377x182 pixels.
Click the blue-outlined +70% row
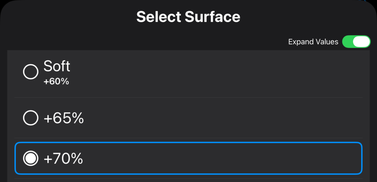221,158
